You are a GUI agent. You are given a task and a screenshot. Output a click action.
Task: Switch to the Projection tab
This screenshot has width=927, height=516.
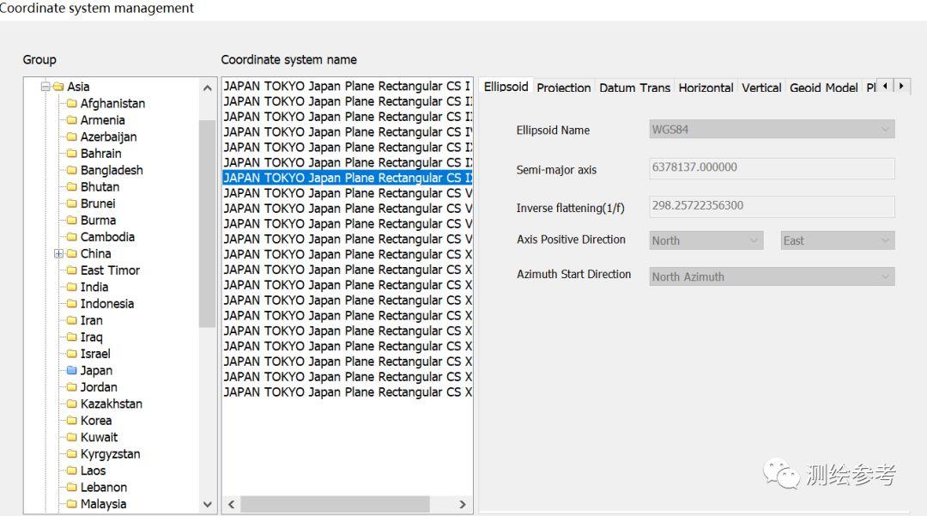563,88
